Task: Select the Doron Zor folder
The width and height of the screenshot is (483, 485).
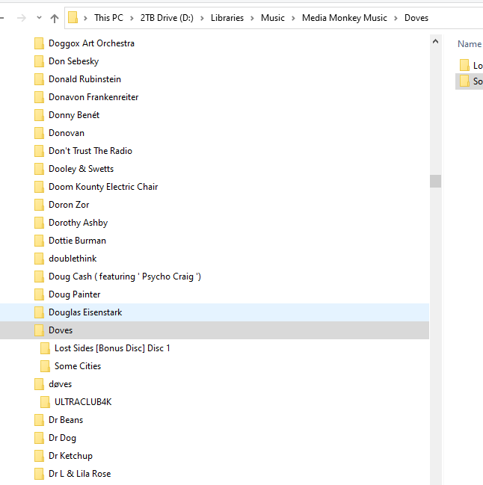Action: pos(69,205)
